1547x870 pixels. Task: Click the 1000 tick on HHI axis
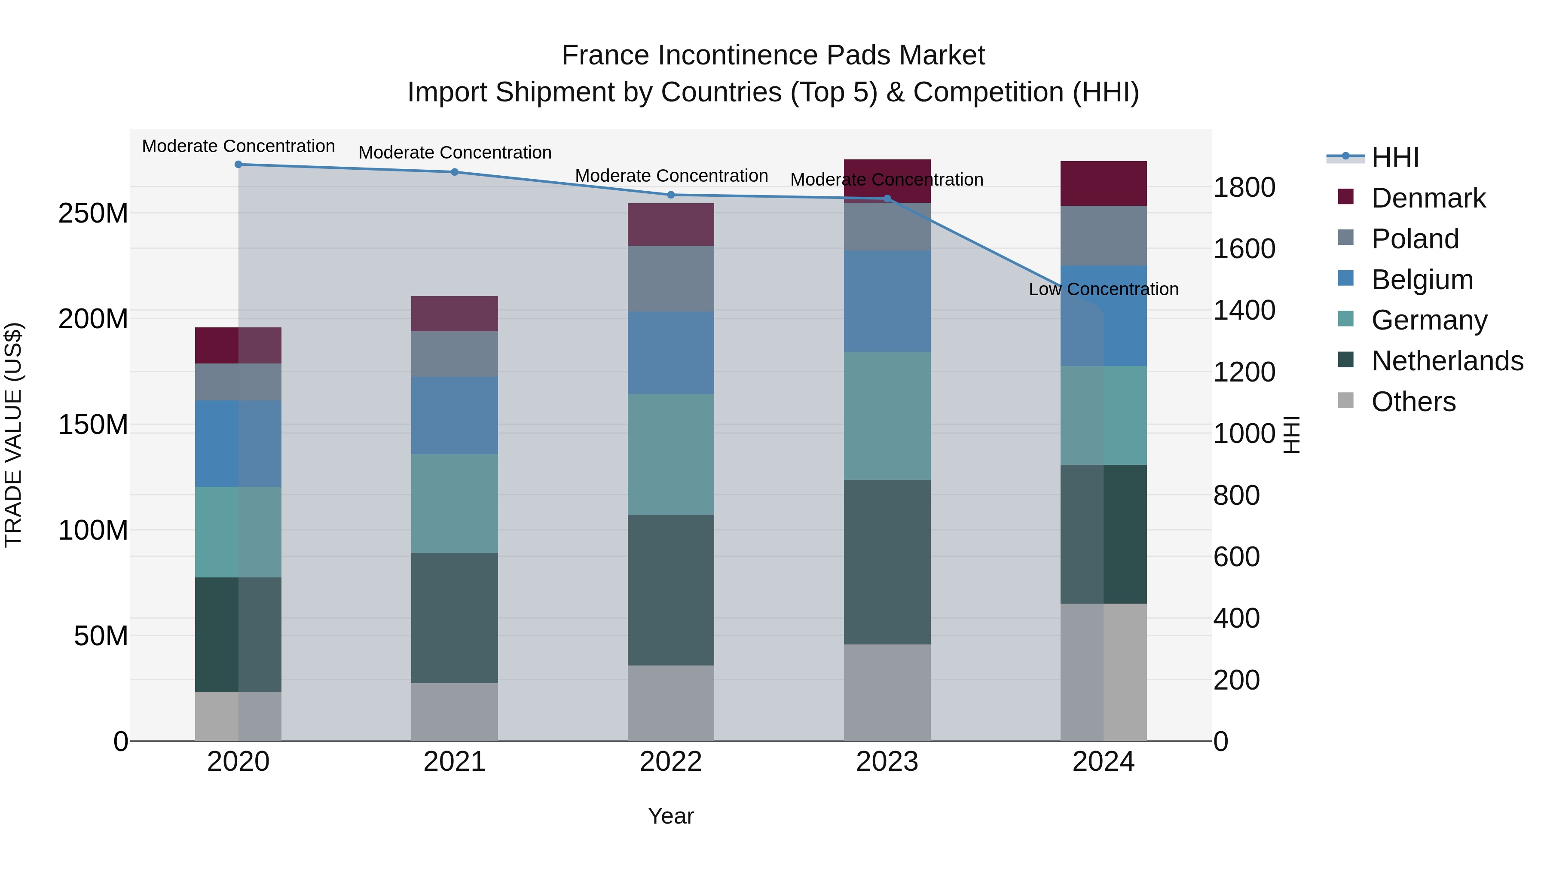[1244, 434]
